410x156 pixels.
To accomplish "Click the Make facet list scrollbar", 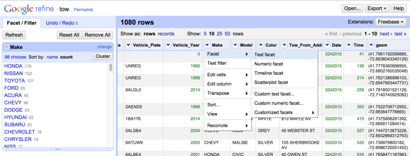I will point(111,67).
